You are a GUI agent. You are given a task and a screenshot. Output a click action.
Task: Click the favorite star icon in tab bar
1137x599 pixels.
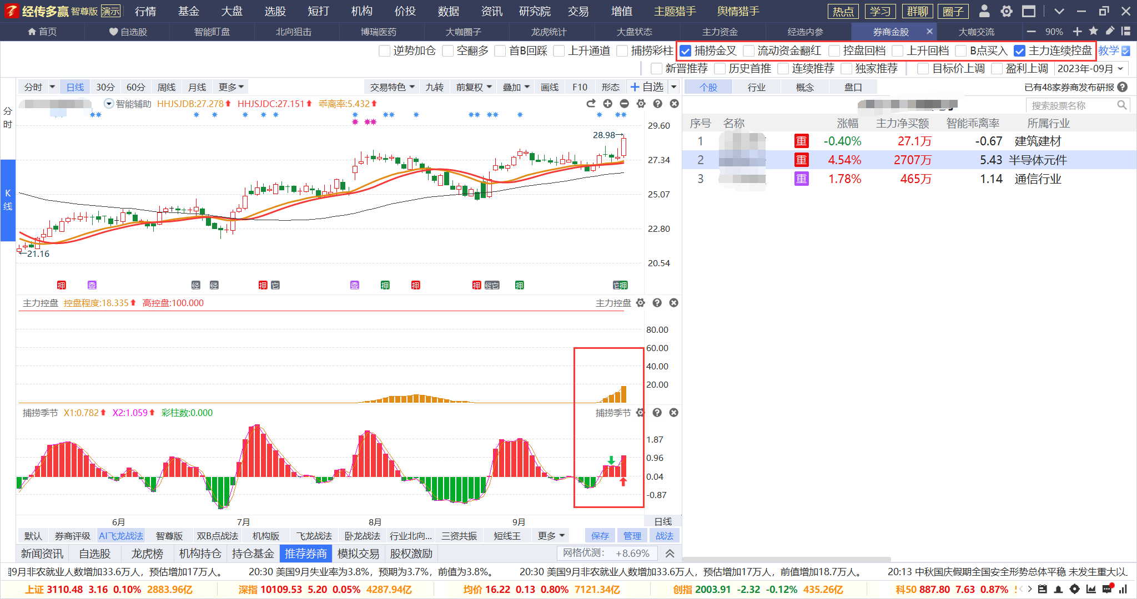(x=1093, y=31)
